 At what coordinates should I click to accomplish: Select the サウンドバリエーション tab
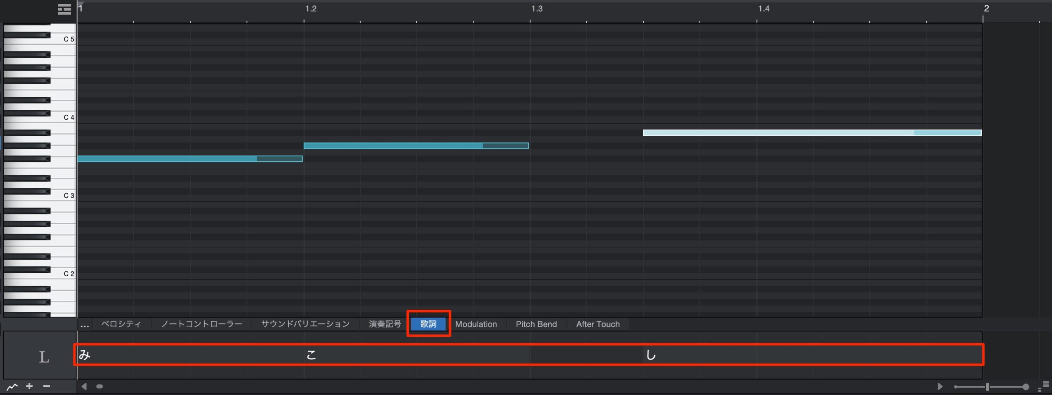coord(305,324)
